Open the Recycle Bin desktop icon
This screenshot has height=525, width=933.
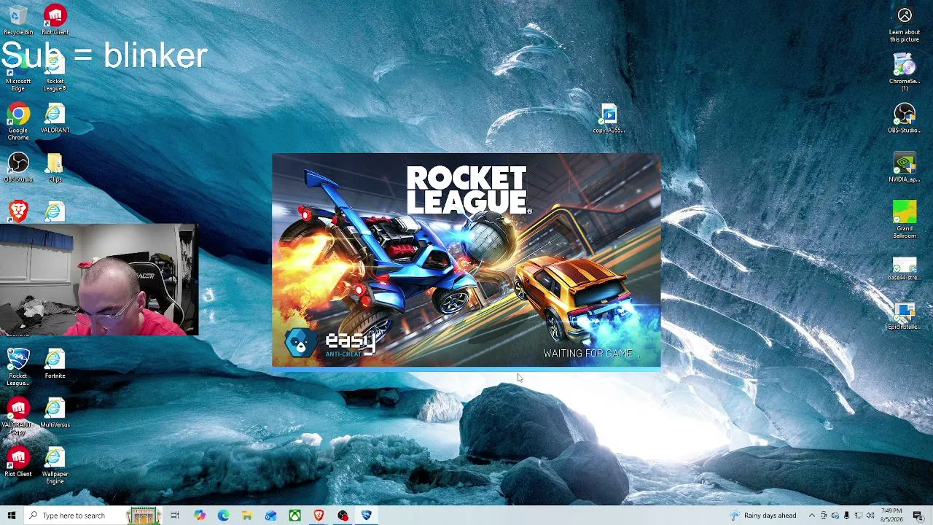(x=18, y=20)
